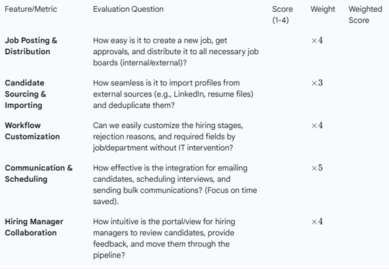The height and width of the screenshot is (269, 389).
Task: Select the Job Posting & Distribution row label
Action: [31, 46]
